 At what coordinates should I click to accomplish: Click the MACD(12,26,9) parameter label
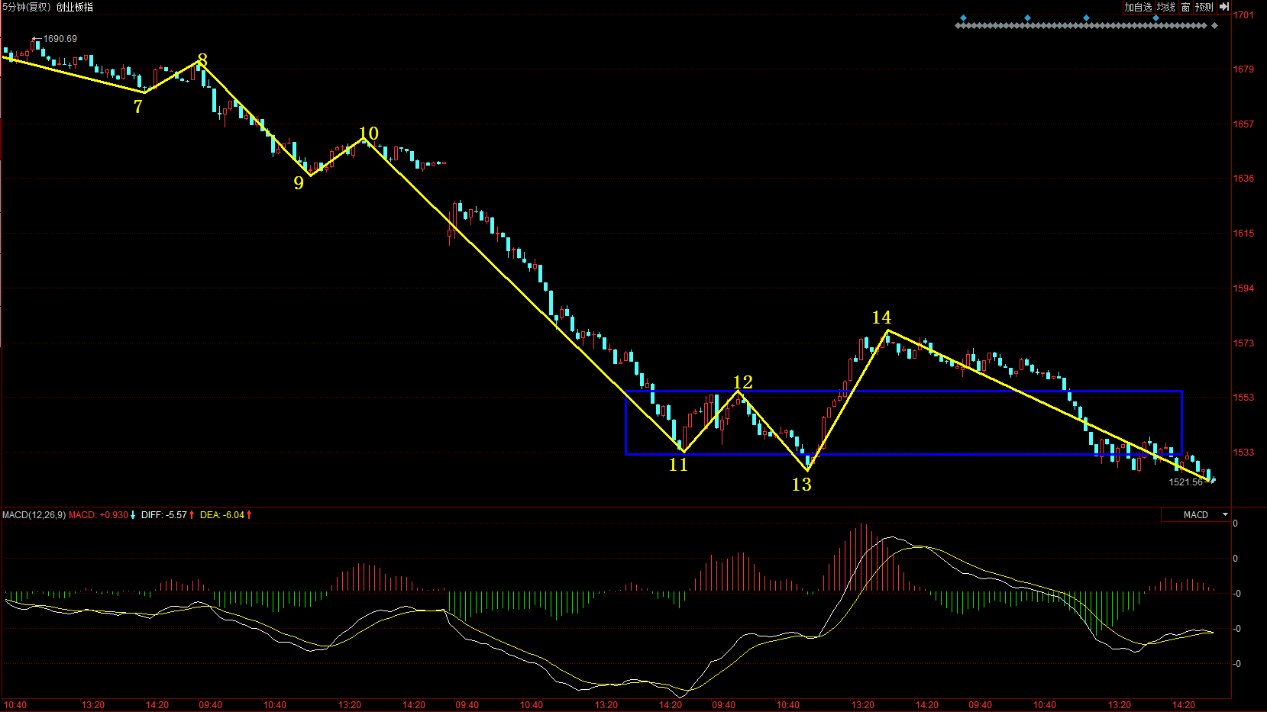pyautogui.click(x=34, y=515)
